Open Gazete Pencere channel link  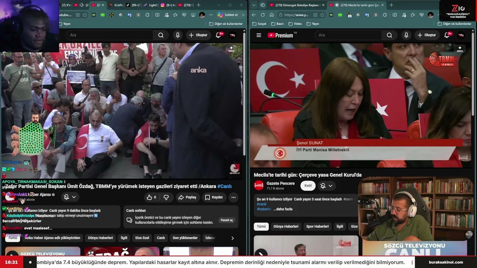pyautogui.click(x=281, y=184)
